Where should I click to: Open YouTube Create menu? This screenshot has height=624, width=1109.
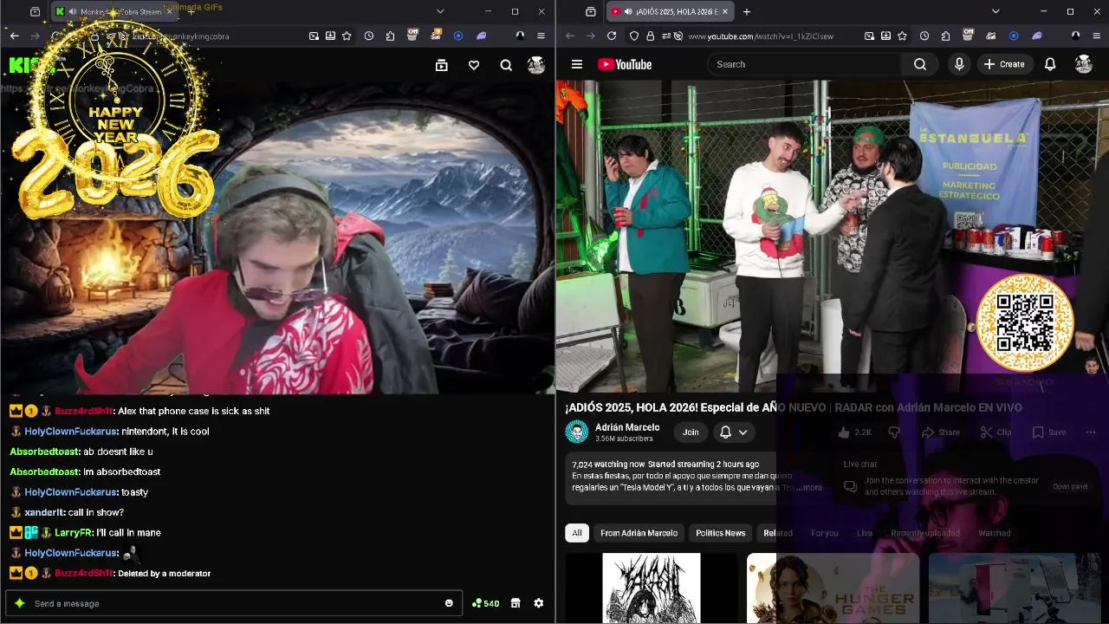pyautogui.click(x=1004, y=64)
